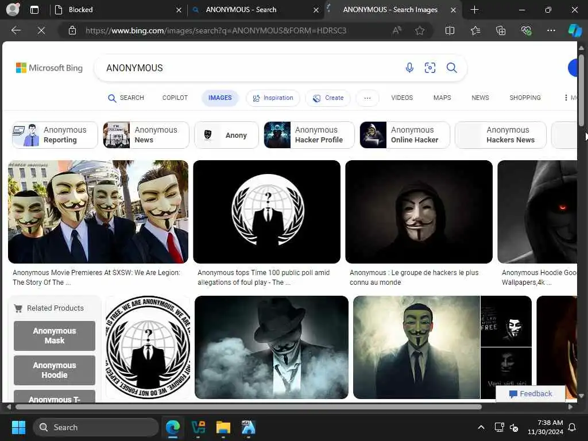Screen dimensions: 588x441
Task: Click the Inspiration button
Action: (x=273, y=98)
